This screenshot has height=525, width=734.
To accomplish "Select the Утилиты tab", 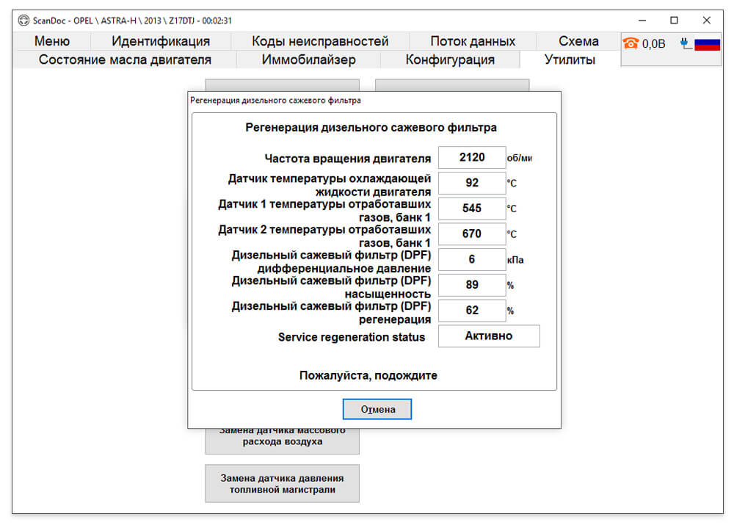I will pos(570,59).
